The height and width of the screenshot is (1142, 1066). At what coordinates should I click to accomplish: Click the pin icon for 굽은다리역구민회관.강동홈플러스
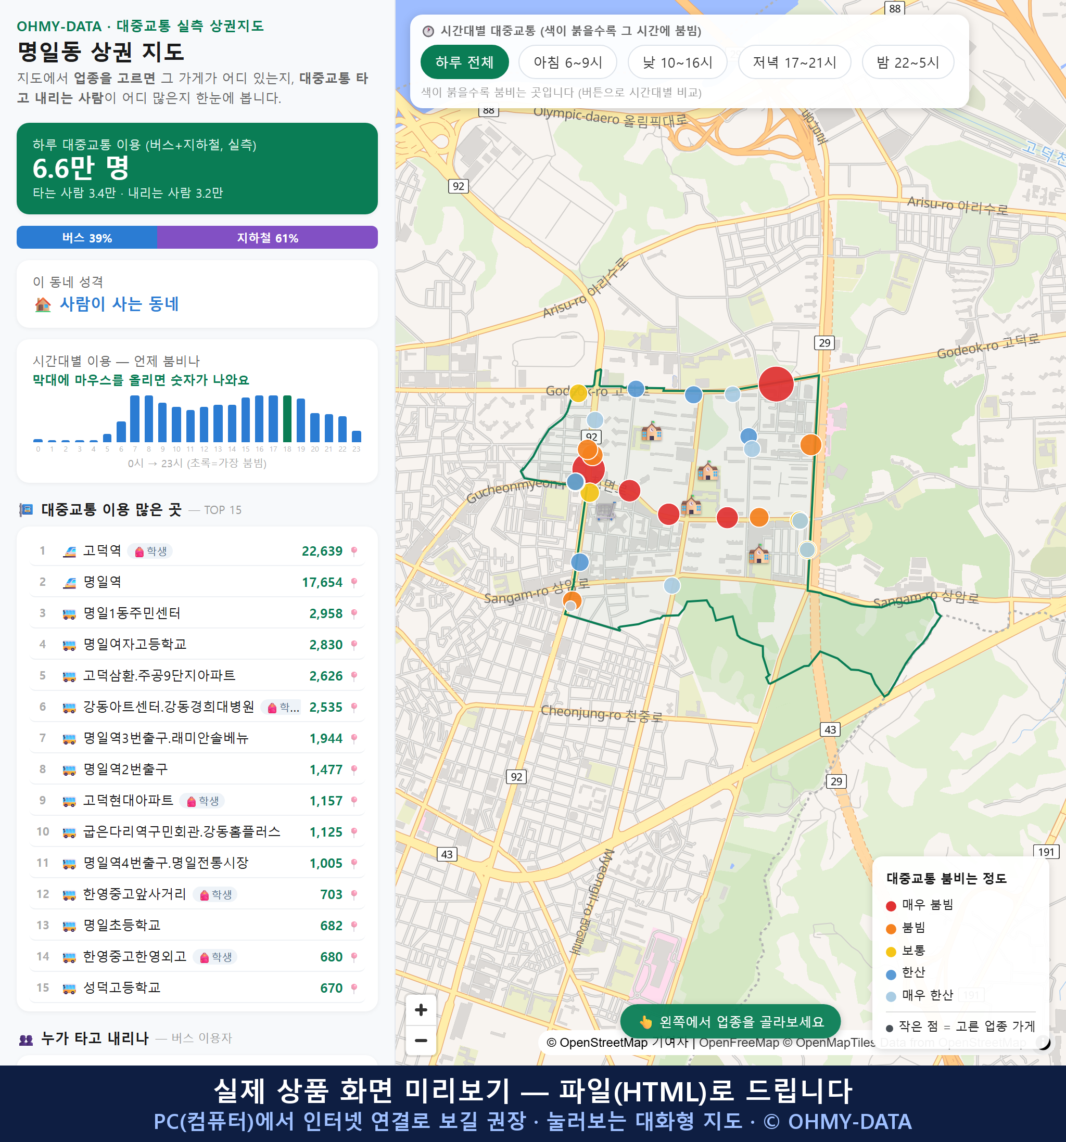354,832
